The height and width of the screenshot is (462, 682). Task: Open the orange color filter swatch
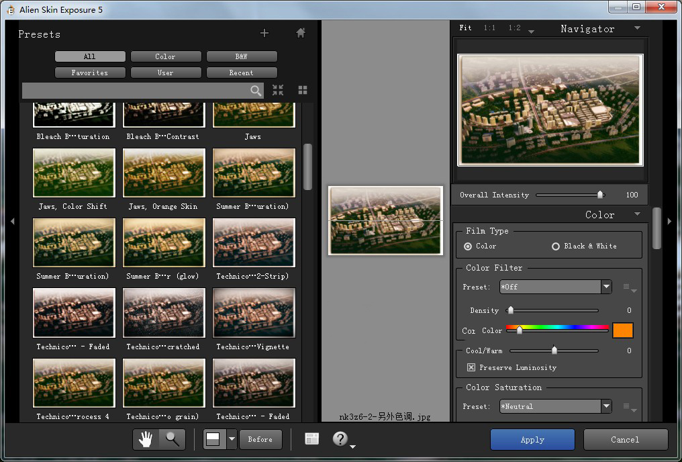coord(622,330)
